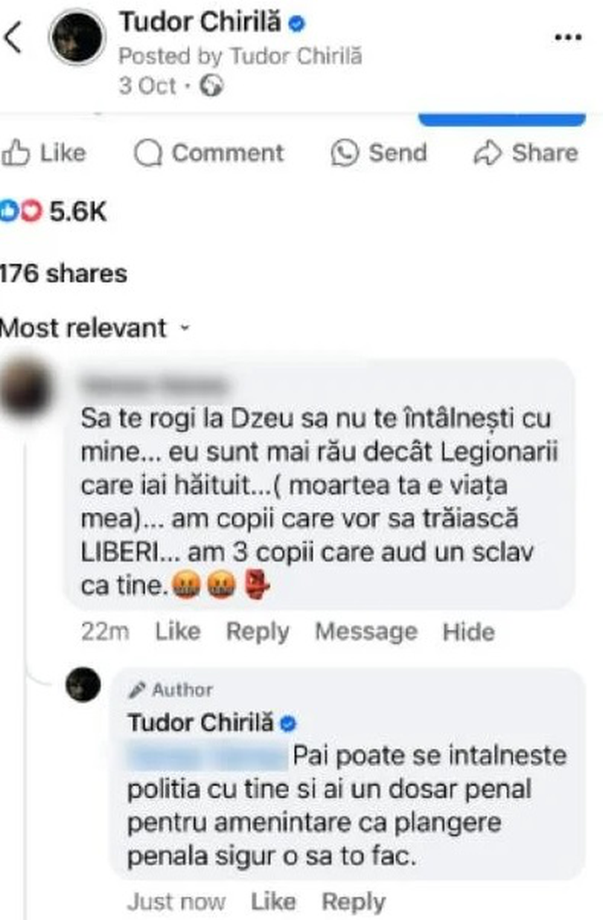Click the blue verified badge beside the page name
This screenshot has width=603, height=920.
296,24
